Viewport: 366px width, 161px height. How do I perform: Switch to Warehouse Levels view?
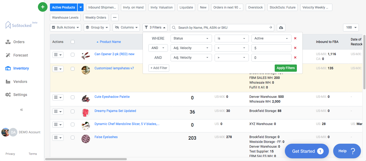coord(65,18)
